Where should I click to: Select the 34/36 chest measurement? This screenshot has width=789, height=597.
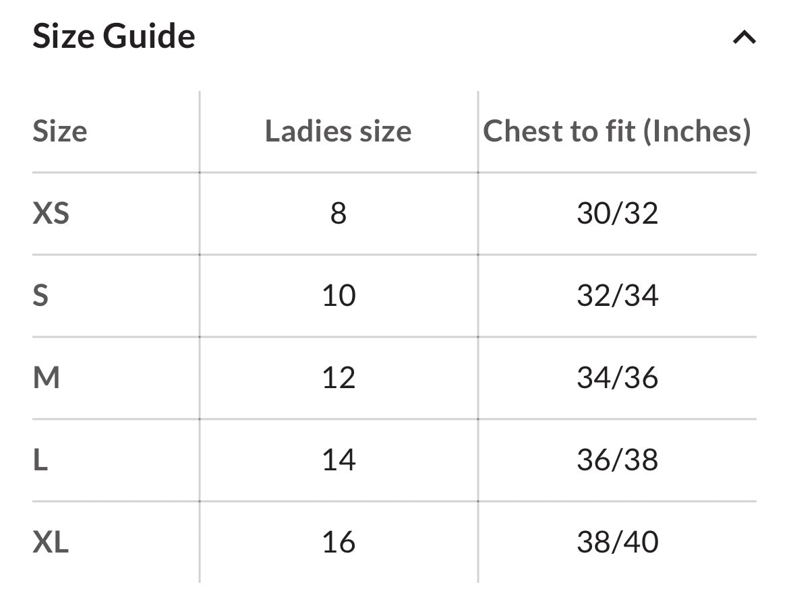click(617, 378)
